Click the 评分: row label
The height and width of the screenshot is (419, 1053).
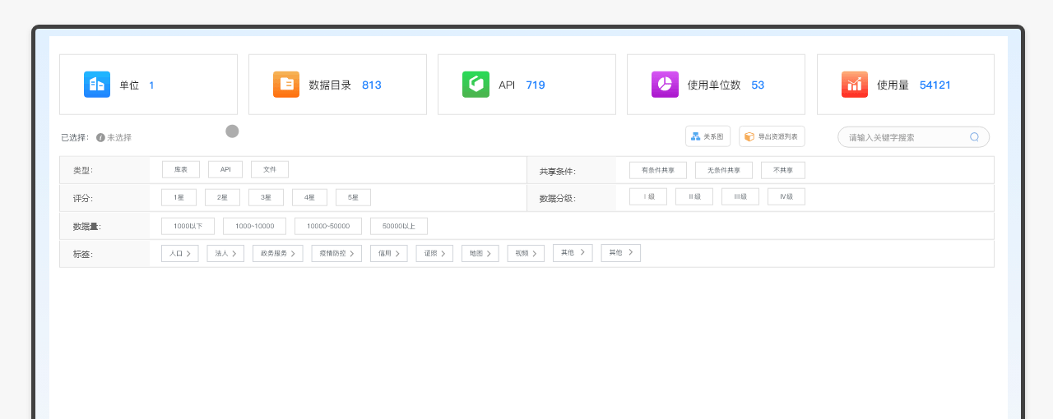[83, 199]
